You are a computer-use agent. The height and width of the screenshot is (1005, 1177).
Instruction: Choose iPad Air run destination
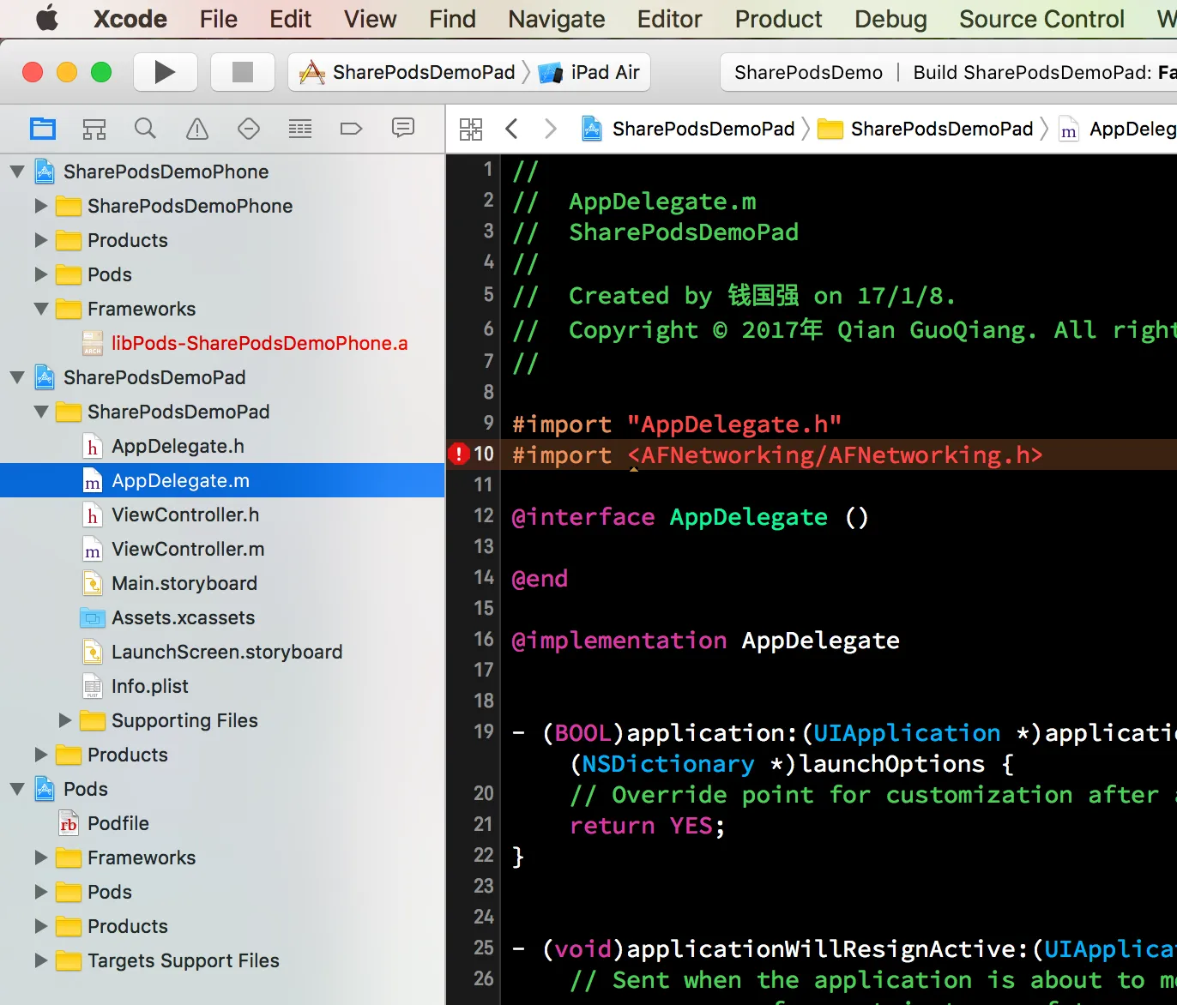pyautogui.click(x=589, y=72)
